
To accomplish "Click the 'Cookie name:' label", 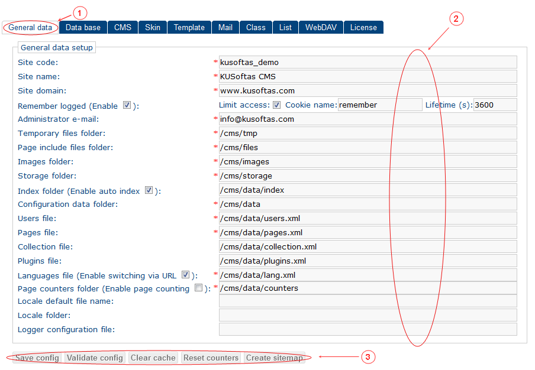I will 311,105.
